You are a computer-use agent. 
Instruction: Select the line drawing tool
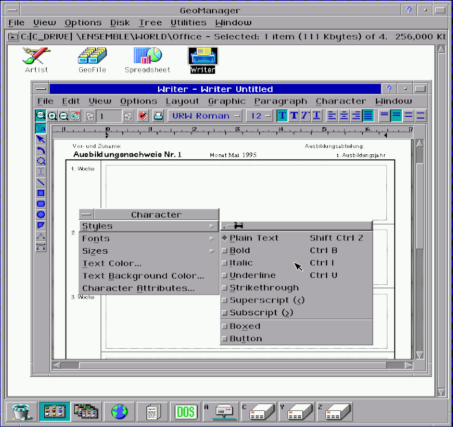(41, 182)
